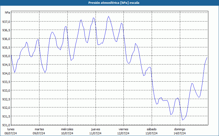The width and height of the screenshot is (219, 136).
Task: Click the 'lunes' day label
Action: click(11, 129)
